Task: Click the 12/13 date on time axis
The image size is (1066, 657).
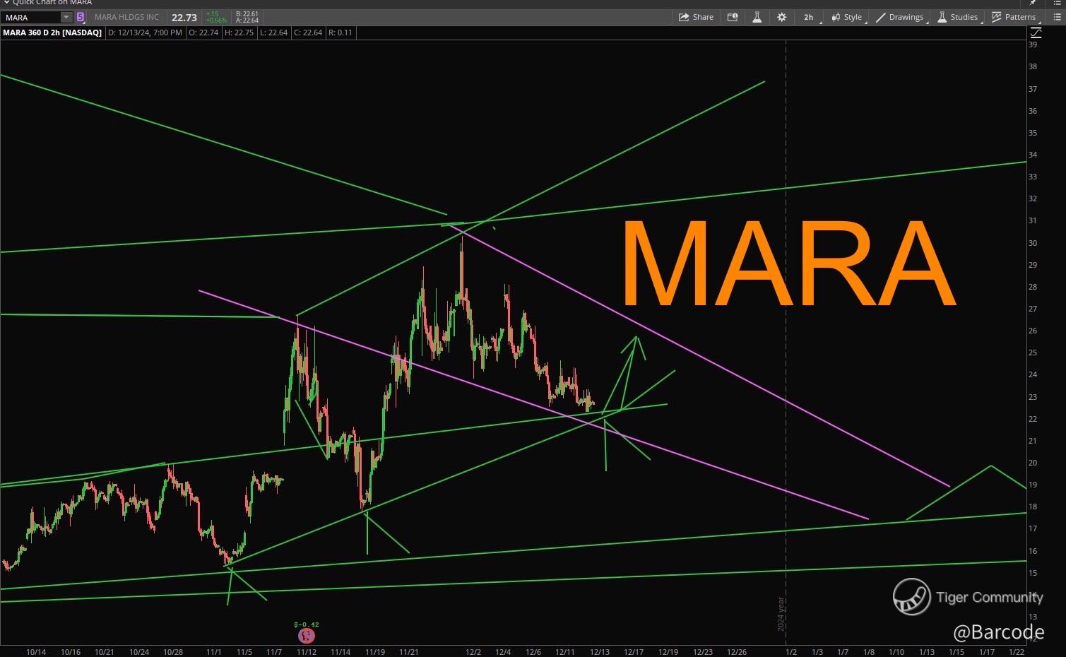Action: 600,652
